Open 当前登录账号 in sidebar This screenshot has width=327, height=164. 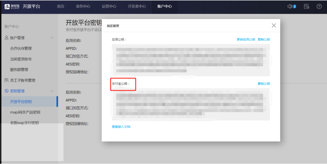coord(21,59)
